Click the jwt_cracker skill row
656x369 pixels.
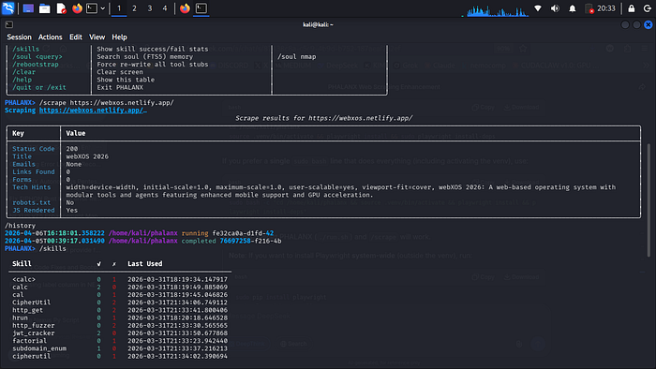[120, 333]
